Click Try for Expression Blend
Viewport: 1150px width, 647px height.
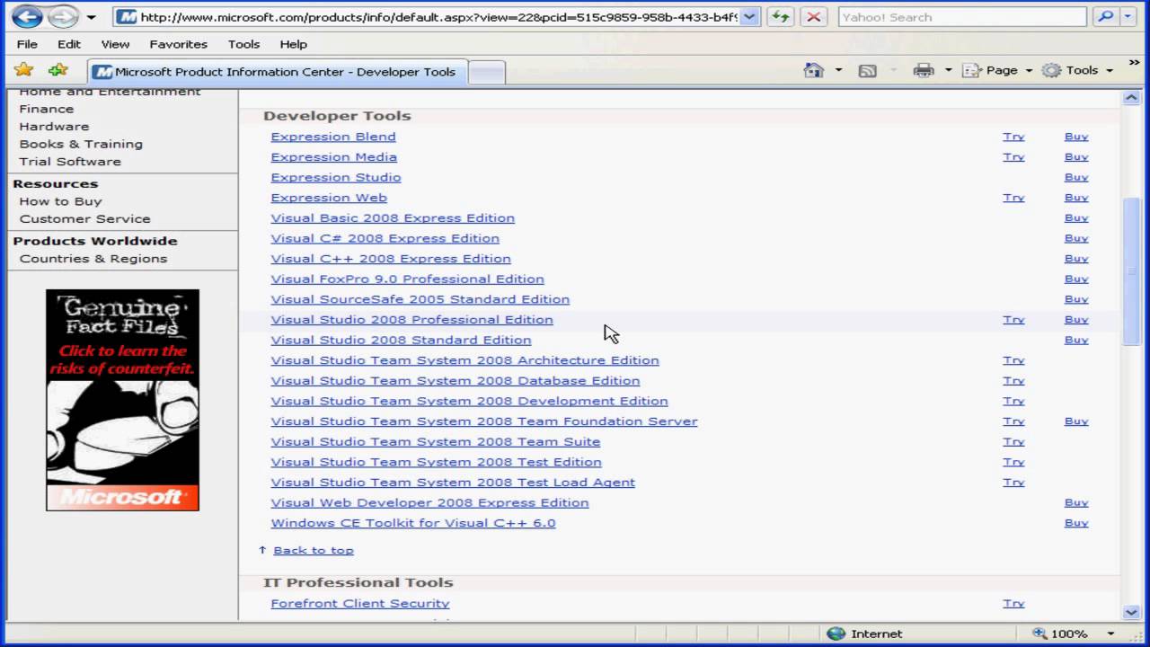pos(1013,137)
